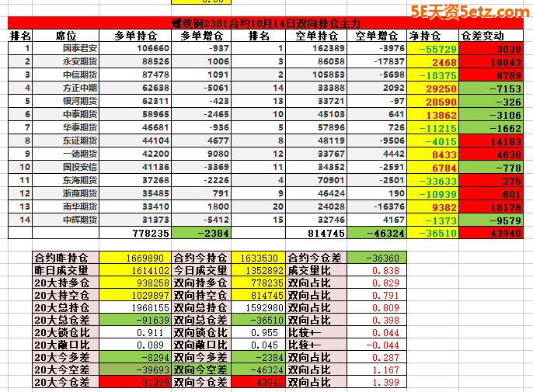Select the 双向今仓差 label cell

[x=201, y=382]
